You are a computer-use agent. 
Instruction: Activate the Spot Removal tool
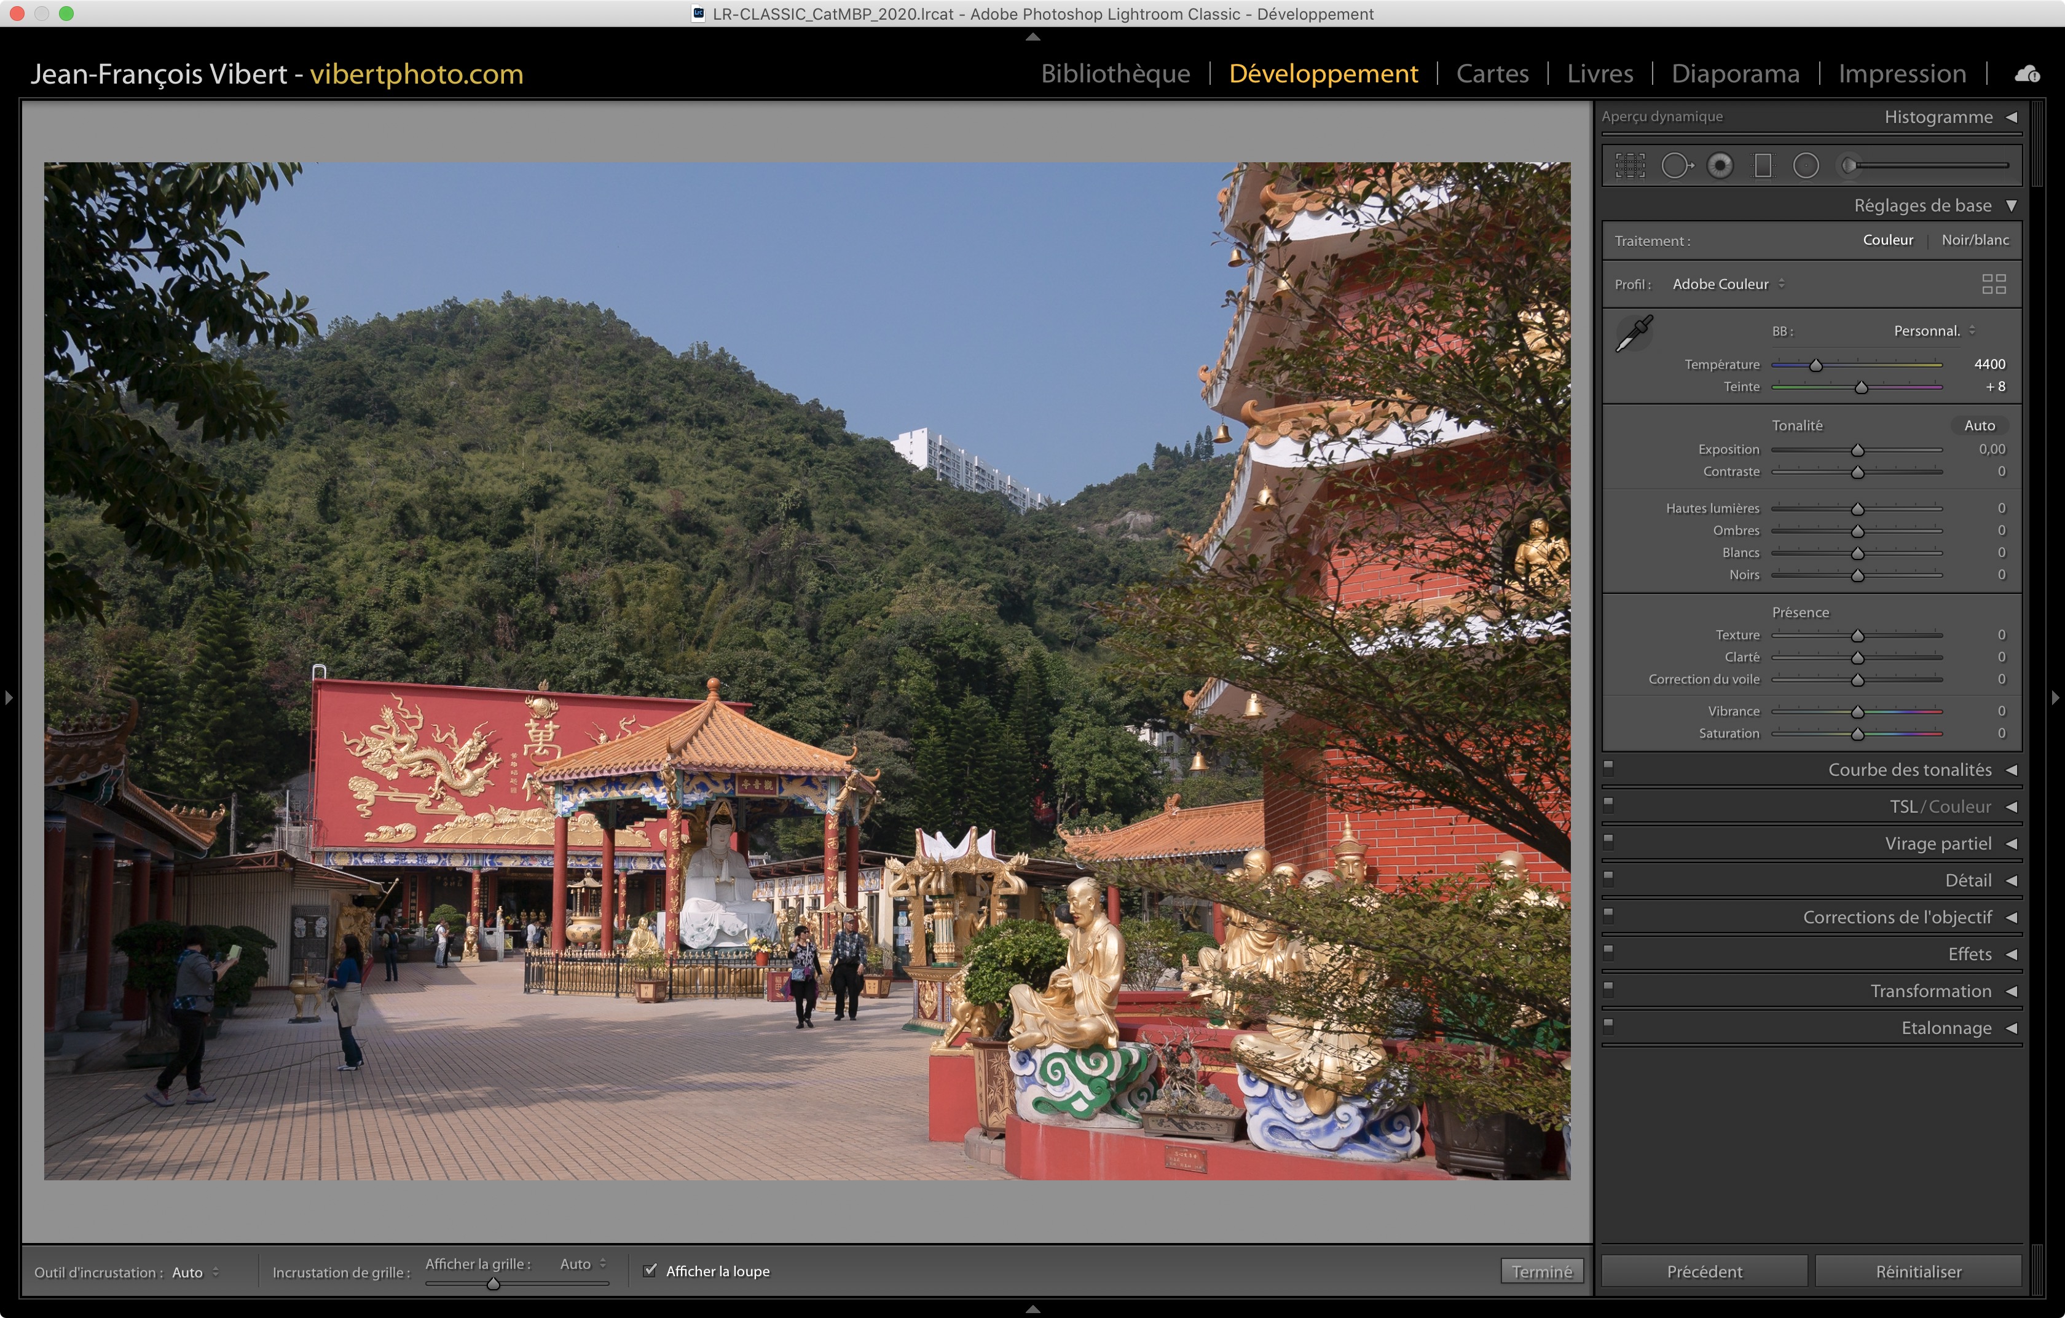tap(1676, 165)
